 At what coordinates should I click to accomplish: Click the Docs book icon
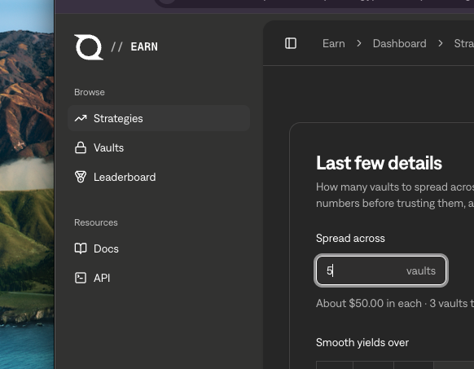(x=81, y=248)
